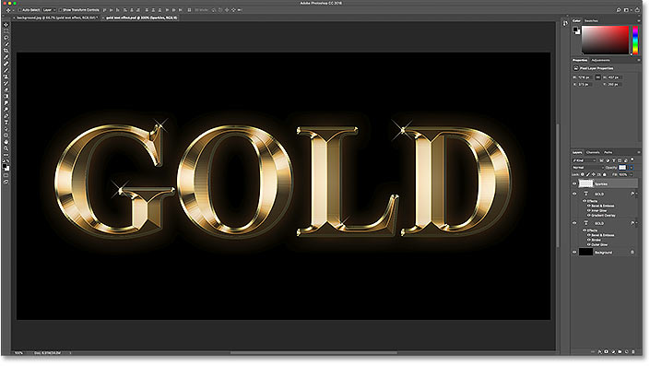Enable Show Transform Controls checkbox

tap(60, 10)
